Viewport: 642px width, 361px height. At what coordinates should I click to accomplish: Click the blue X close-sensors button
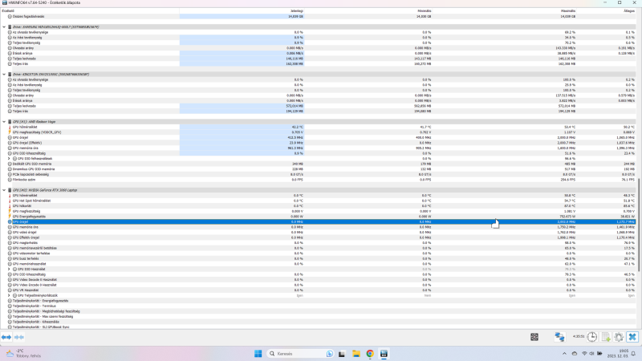click(x=632, y=337)
